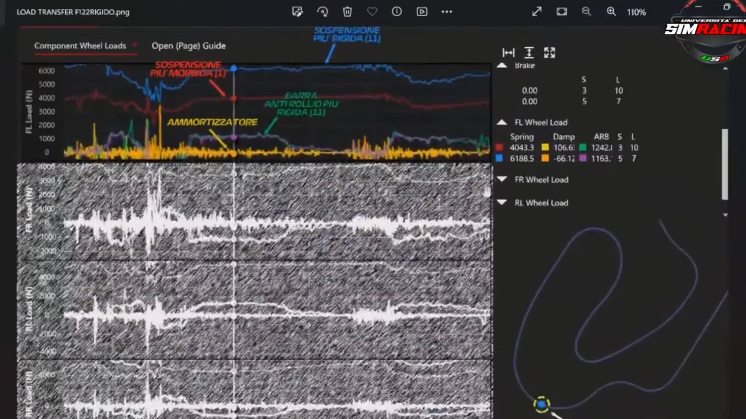Delete the image with the trash icon

(347, 12)
